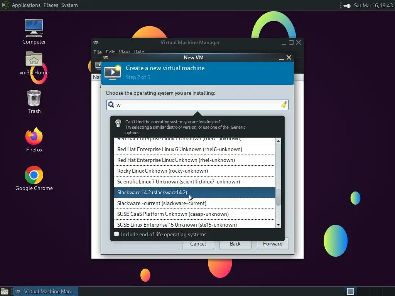Click the New VM wizard play-monitor icon
The image size is (395, 296).
tap(112, 72)
